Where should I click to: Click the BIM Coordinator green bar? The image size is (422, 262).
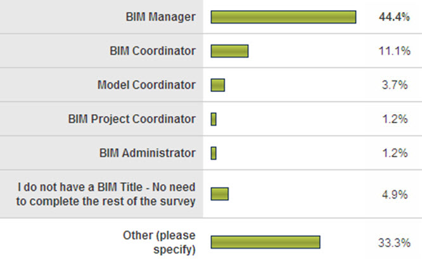click(229, 51)
